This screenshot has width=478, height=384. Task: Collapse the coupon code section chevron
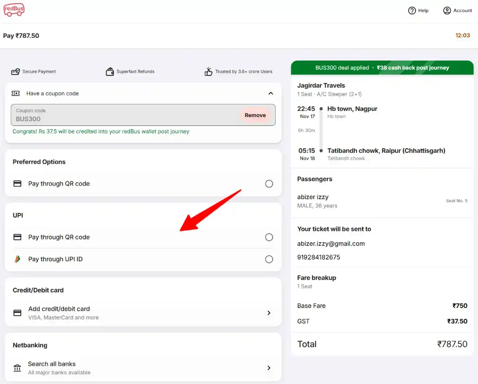(x=270, y=93)
